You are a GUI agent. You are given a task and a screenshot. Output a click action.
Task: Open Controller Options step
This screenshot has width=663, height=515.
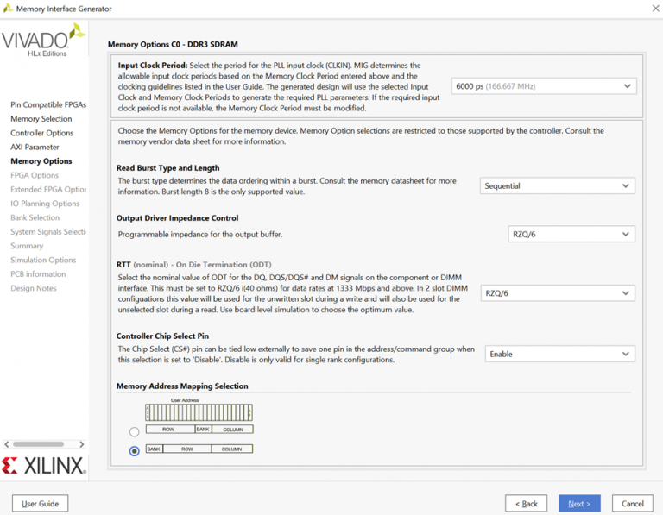tap(41, 133)
